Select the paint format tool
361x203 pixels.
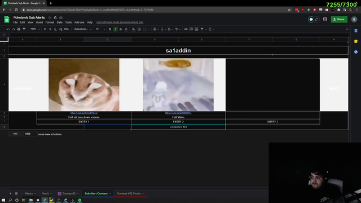24,29
